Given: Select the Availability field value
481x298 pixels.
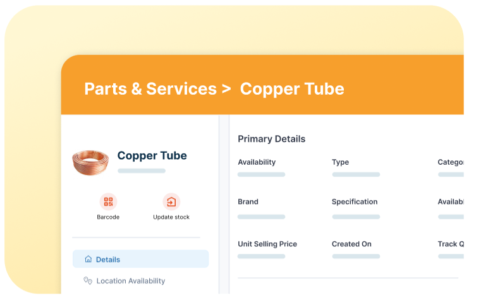Looking at the screenshot, I should click(262, 174).
